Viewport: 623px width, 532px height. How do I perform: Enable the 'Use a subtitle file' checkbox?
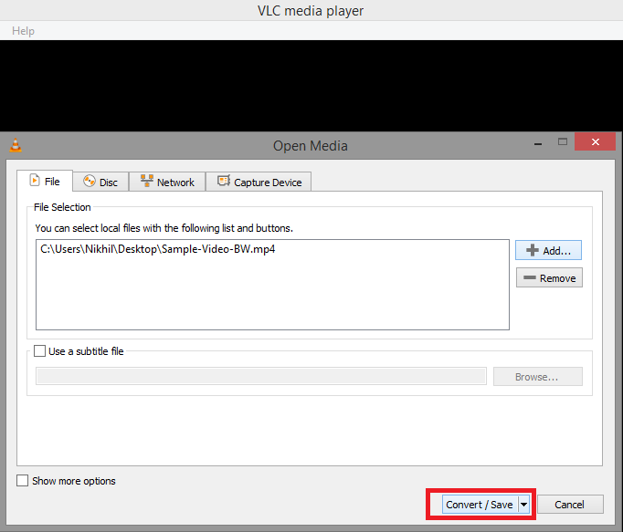point(39,351)
